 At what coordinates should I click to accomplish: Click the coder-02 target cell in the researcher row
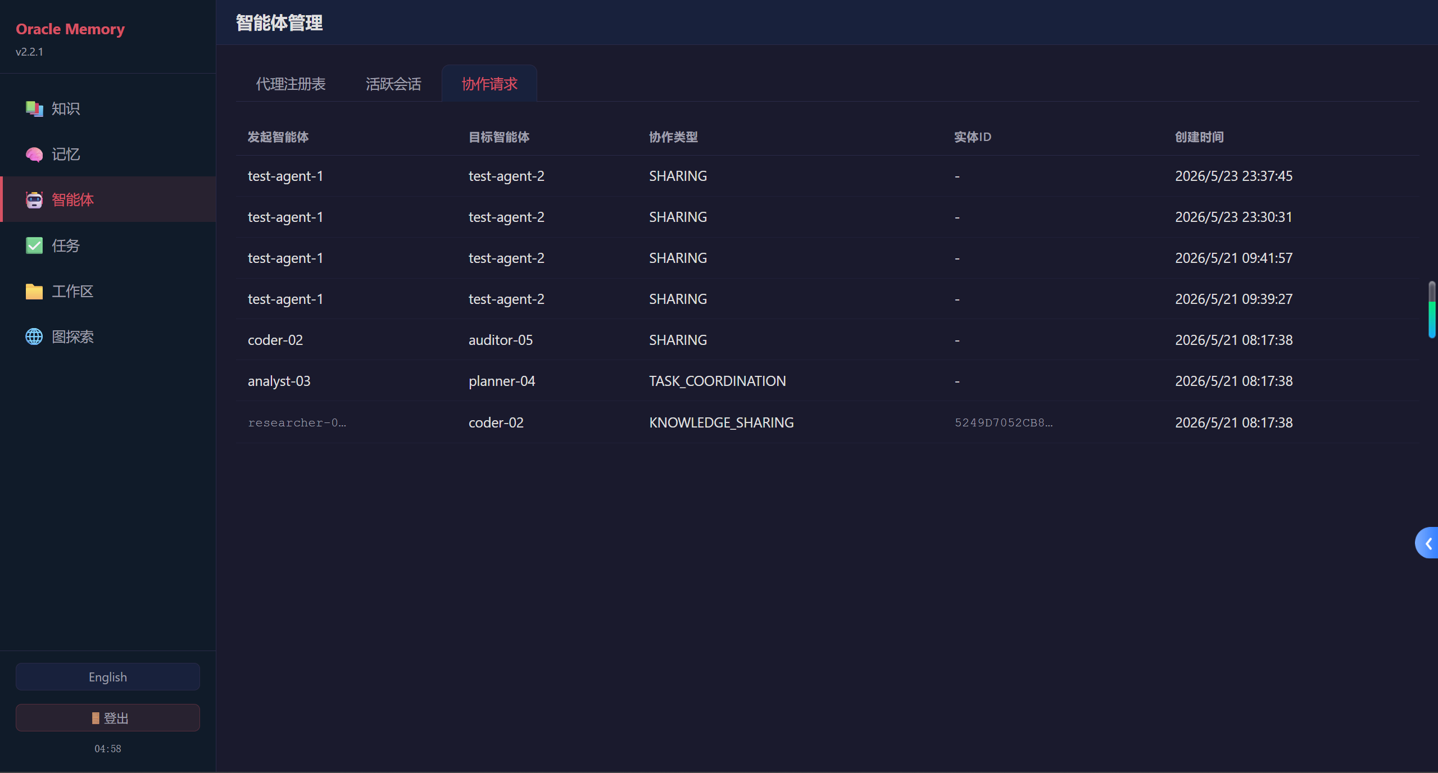[x=496, y=422]
